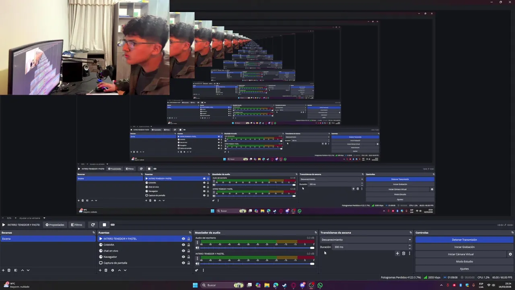Screen dimensions: 515x290
Task: Click Iniciar Grabación
Action: click(x=464, y=247)
